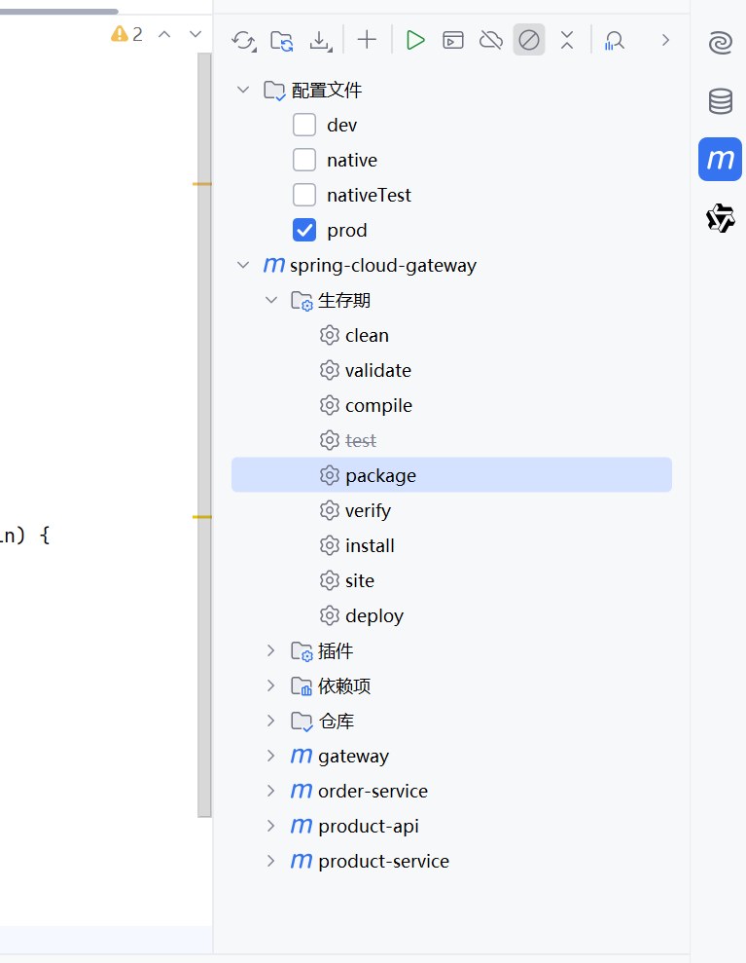Collapse the 配置文件 profiles node
This screenshot has height=963, width=746.
[243, 90]
